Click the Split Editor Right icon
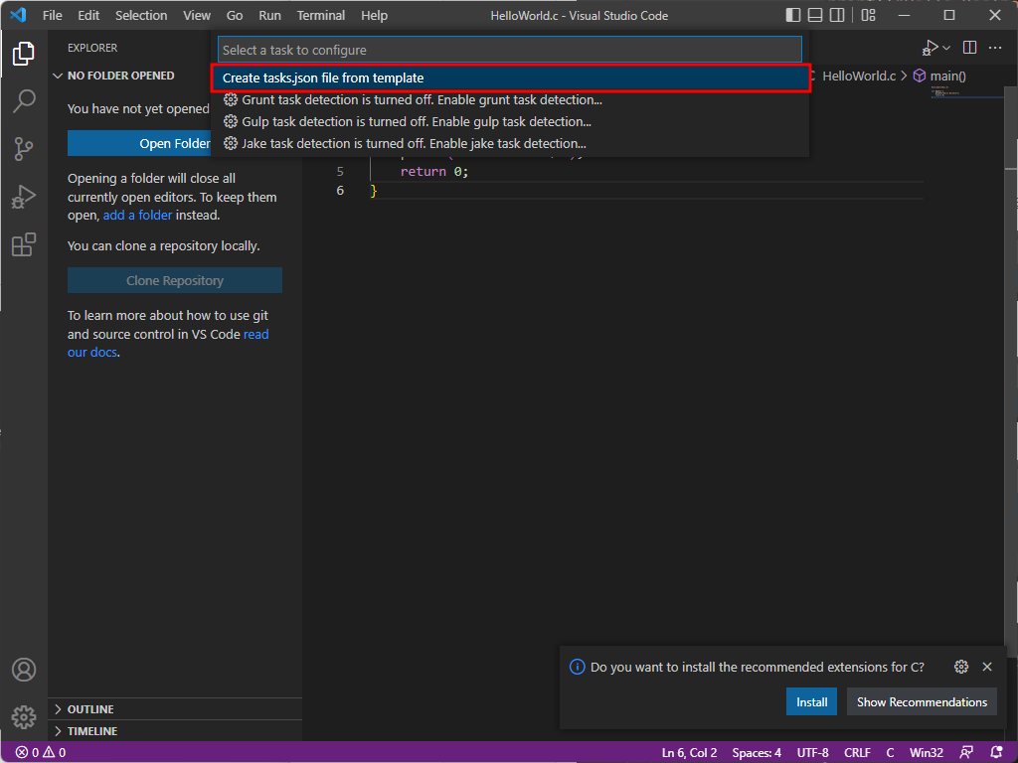Image resolution: width=1018 pixels, height=763 pixels. tap(969, 48)
